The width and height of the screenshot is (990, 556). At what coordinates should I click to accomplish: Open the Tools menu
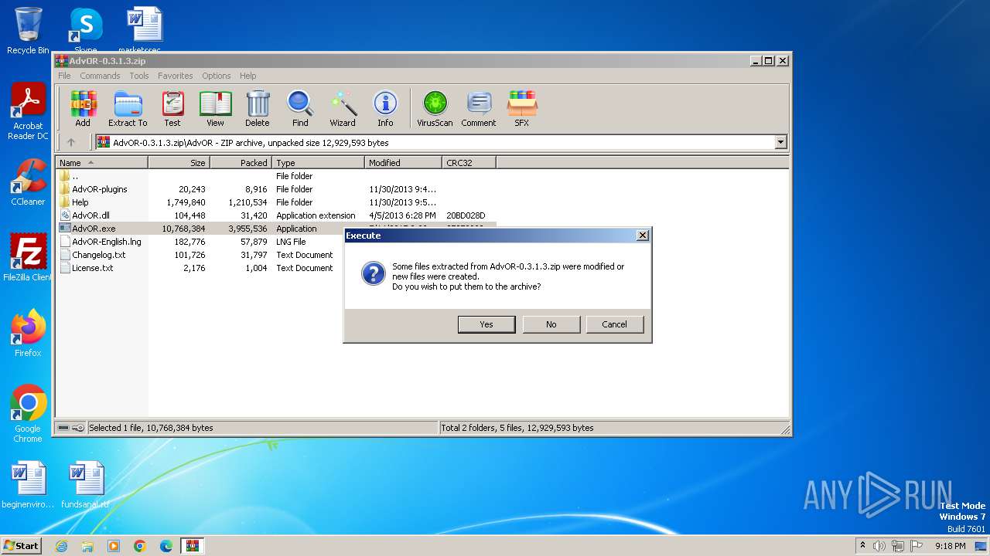[139, 76]
